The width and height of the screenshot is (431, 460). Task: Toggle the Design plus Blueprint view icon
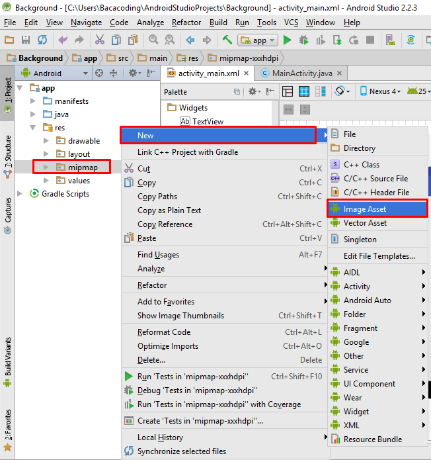tap(320, 91)
